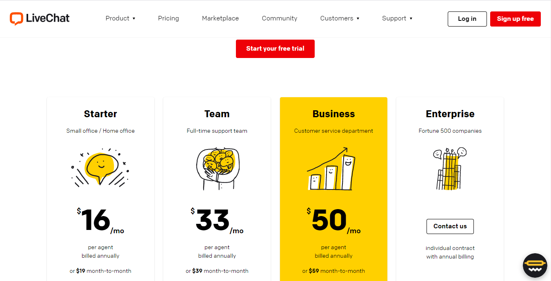Click the Log in button
551x281 pixels.
point(467,19)
